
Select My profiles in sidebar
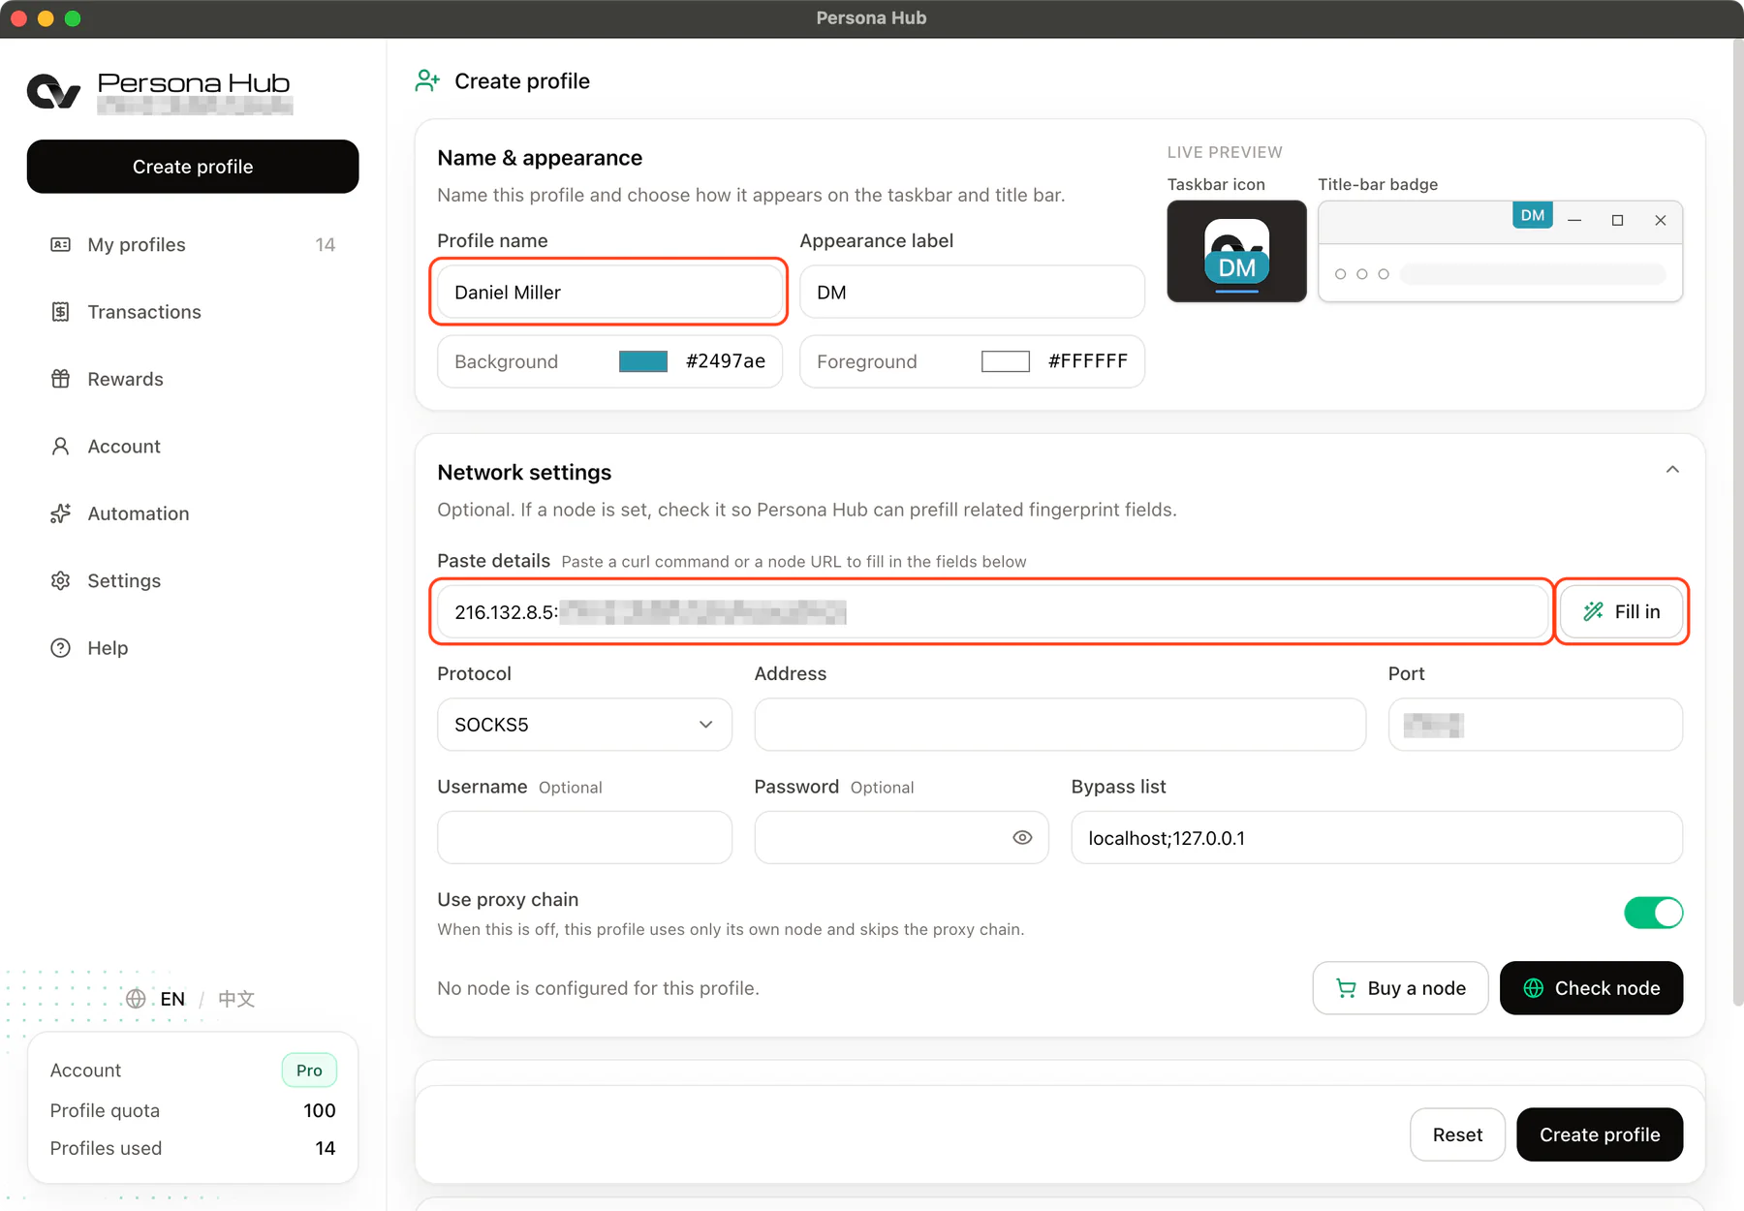point(192,245)
